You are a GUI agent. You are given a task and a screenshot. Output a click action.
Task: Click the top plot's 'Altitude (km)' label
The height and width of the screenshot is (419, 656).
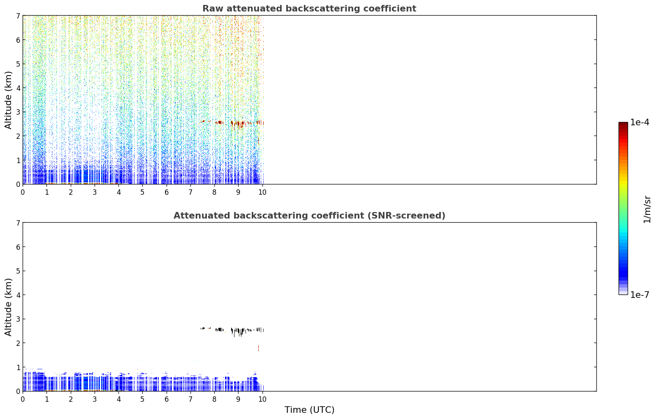(9, 100)
